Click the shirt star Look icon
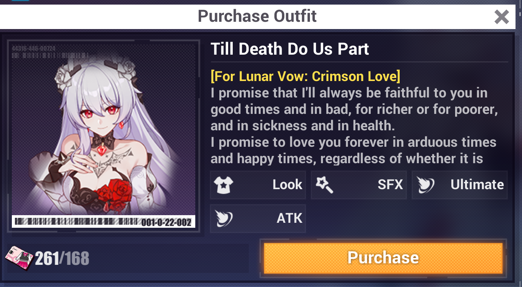This screenshot has width=522, height=287. [x=224, y=185]
